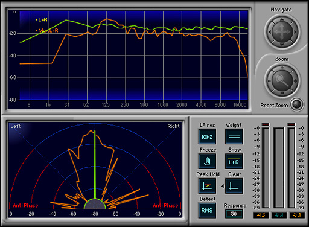Toggle the Peak Hold button
The height and width of the screenshot is (227, 309).
pos(207,186)
